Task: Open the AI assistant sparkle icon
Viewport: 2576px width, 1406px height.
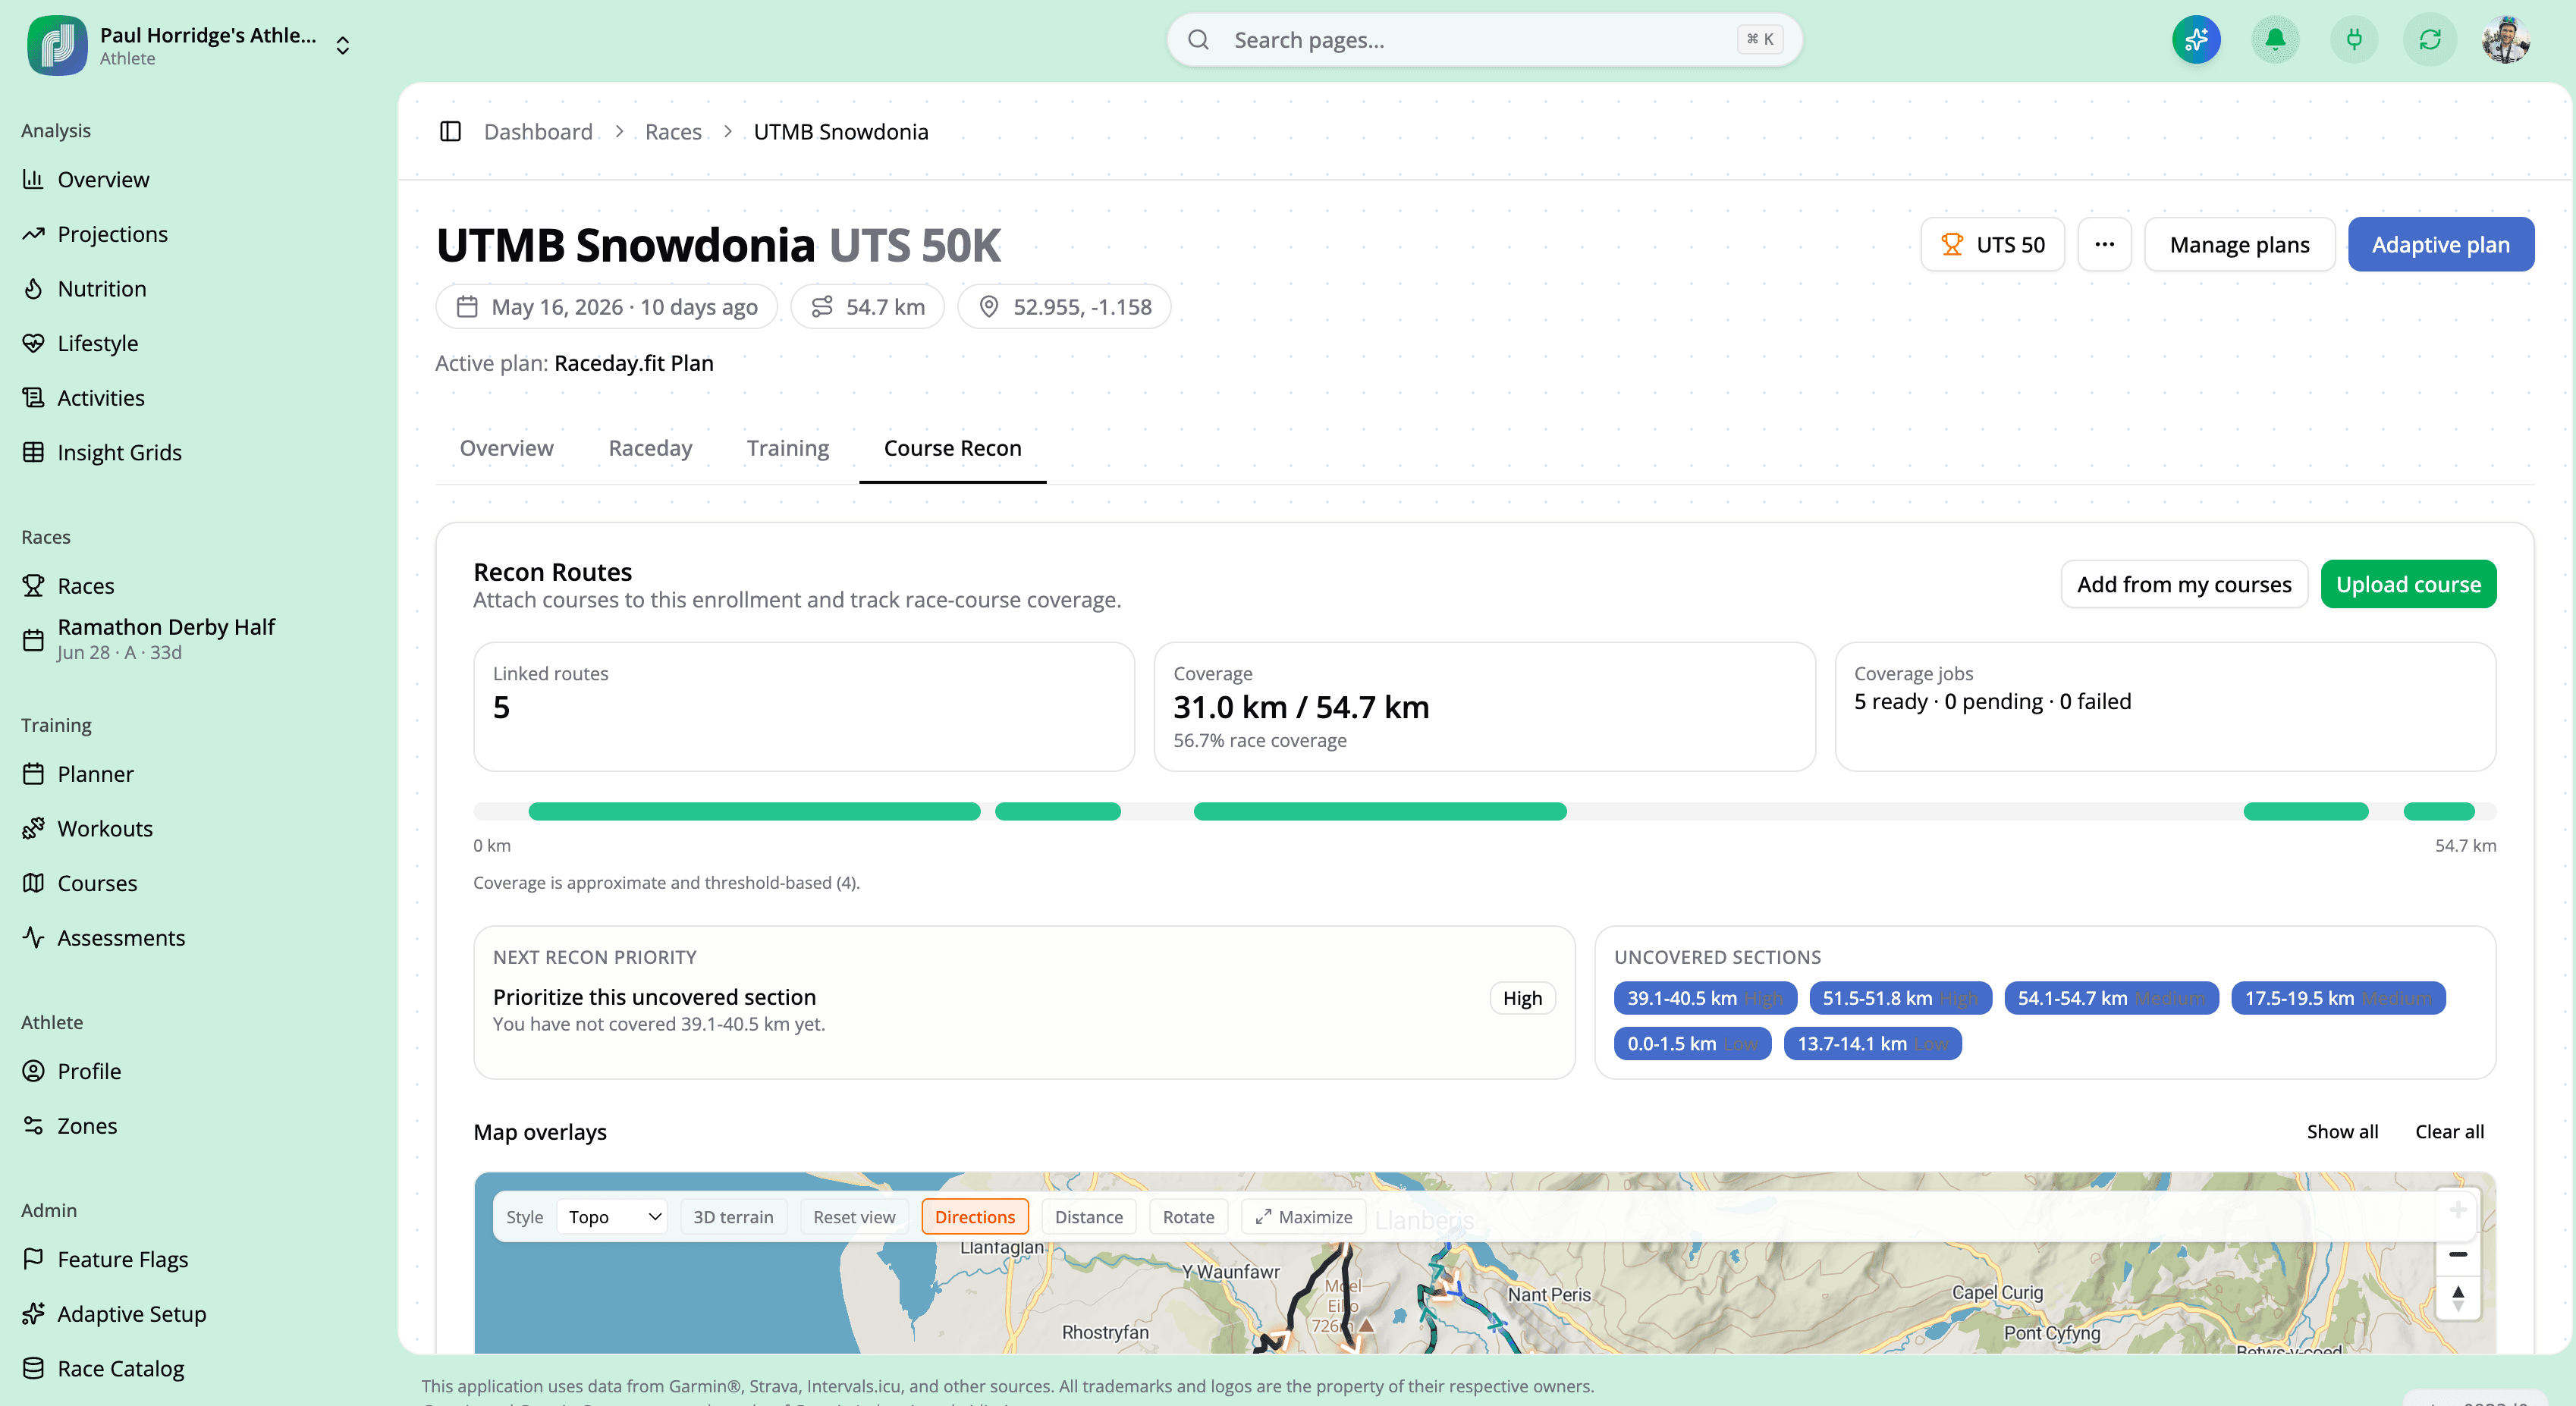Action: 2196,40
